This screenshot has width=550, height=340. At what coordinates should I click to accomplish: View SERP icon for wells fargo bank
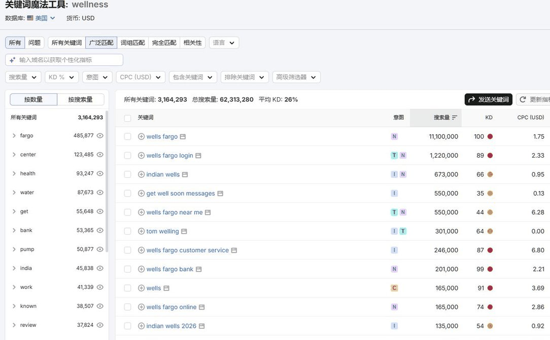[198, 269]
